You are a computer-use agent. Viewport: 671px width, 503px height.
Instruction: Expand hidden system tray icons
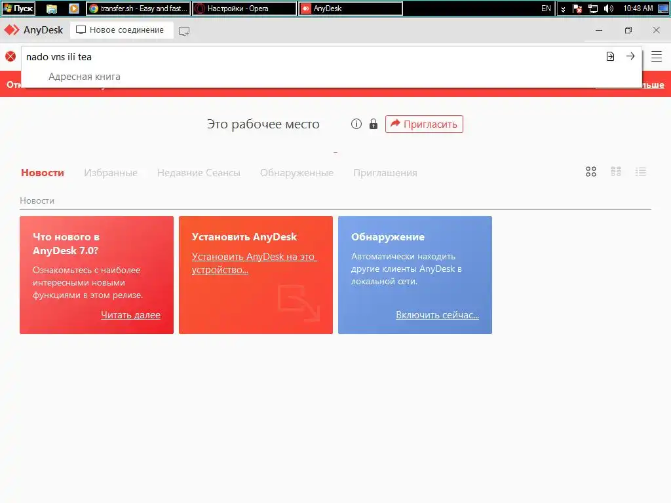[563, 9]
